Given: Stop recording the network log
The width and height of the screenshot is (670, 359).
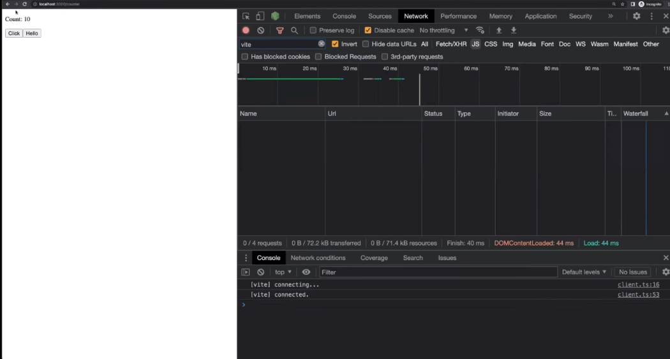Looking at the screenshot, I should pyautogui.click(x=246, y=30).
